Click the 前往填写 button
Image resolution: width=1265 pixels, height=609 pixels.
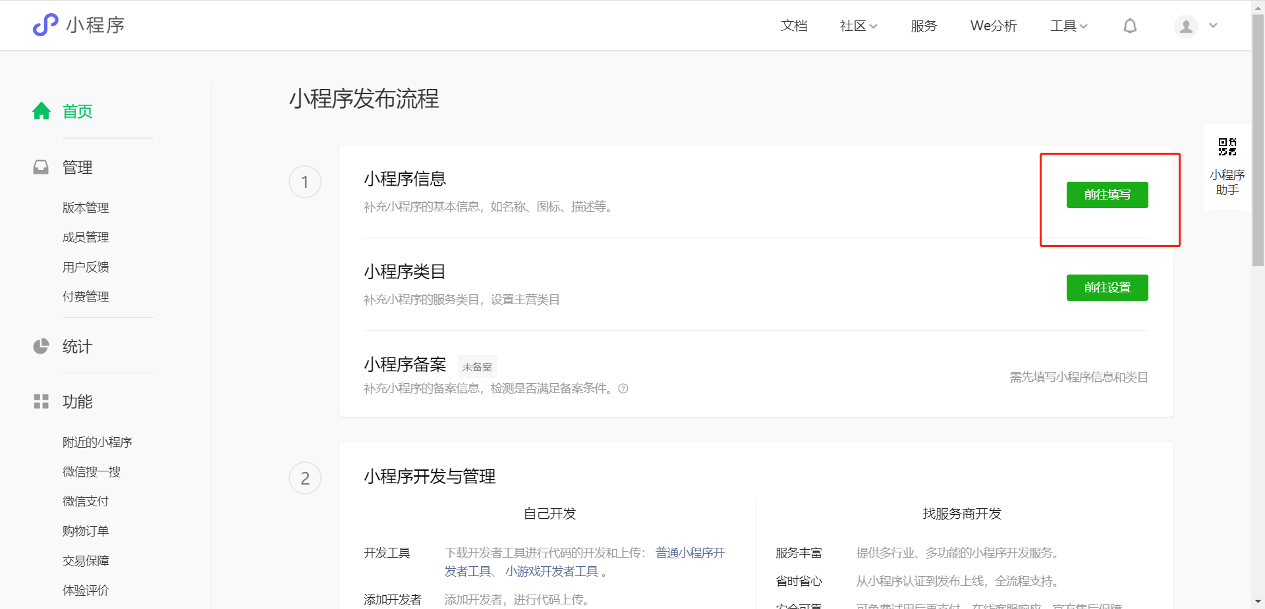point(1107,195)
